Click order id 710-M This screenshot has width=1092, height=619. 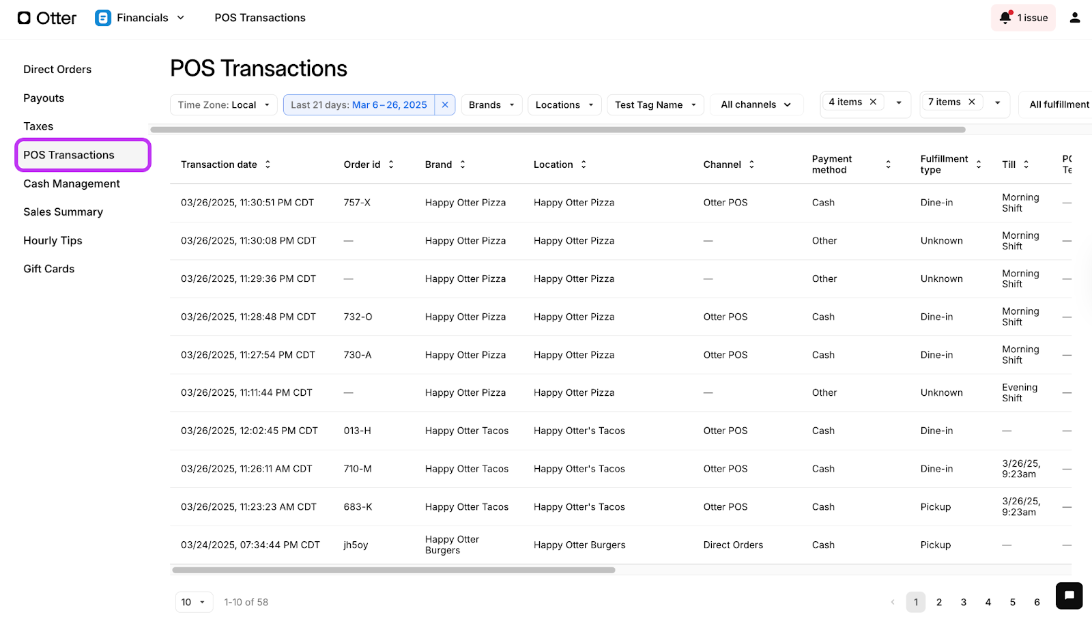[x=358, y=469]
